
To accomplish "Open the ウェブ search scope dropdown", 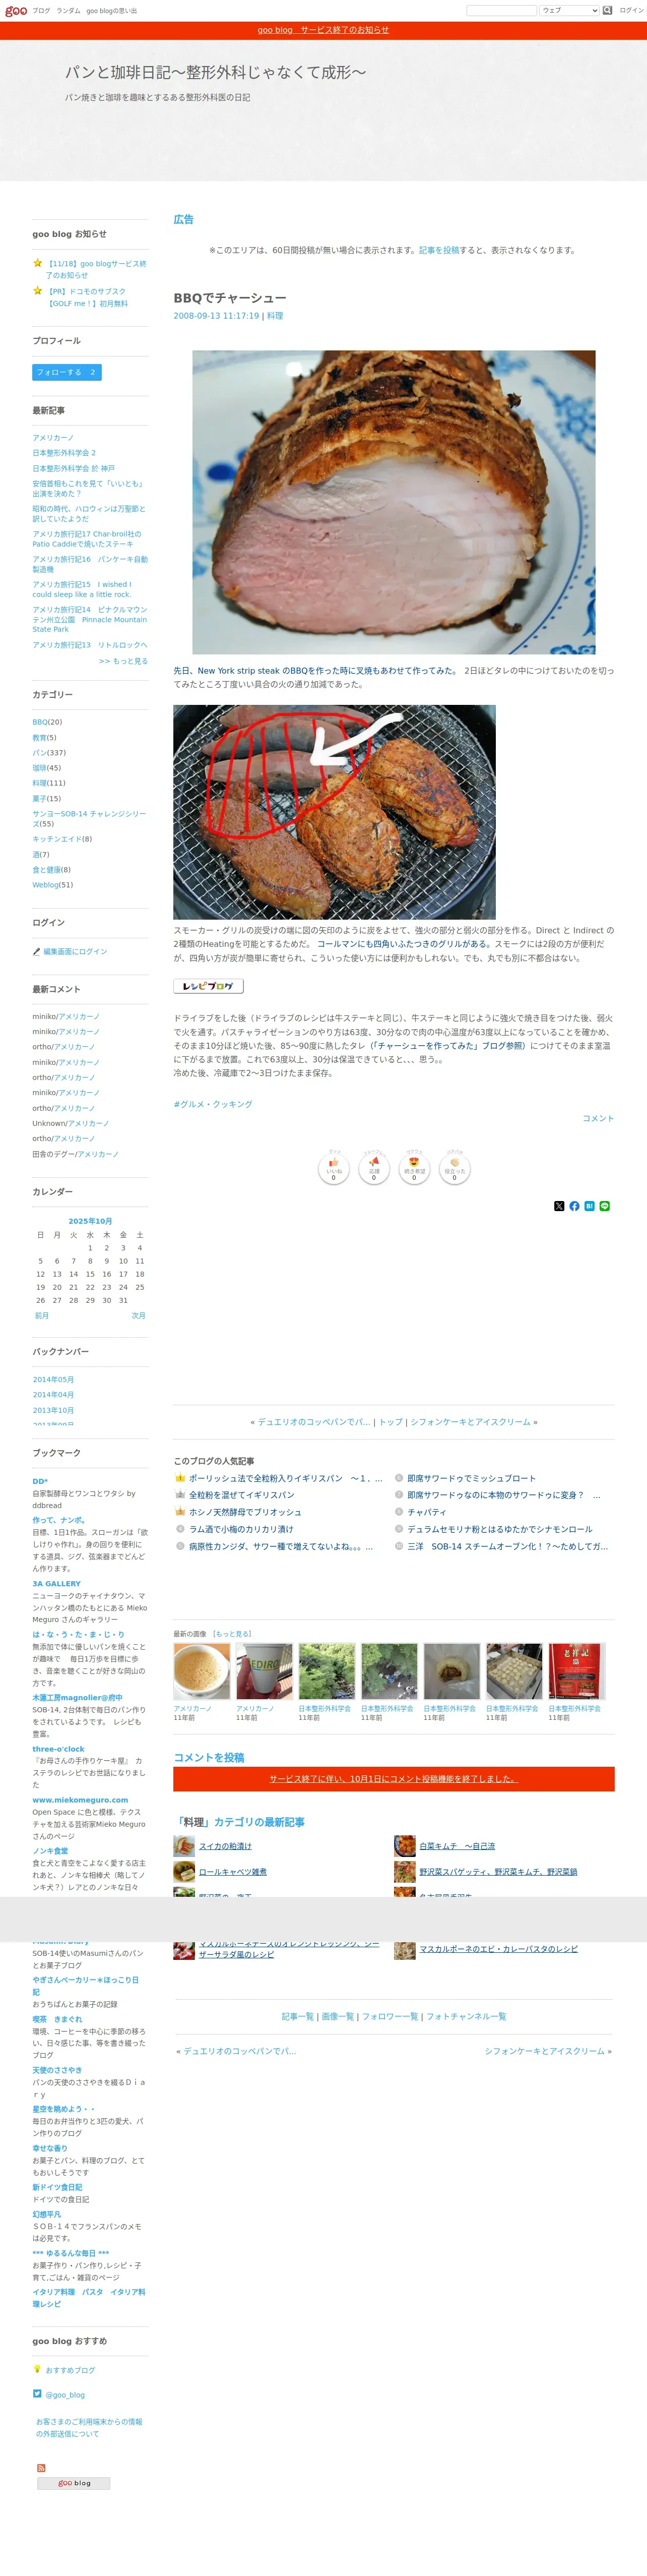I will (569, 10).
